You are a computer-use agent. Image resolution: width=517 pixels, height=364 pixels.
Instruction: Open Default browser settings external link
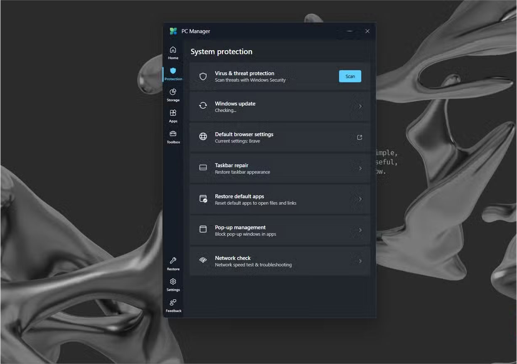(x=359, y=137)
